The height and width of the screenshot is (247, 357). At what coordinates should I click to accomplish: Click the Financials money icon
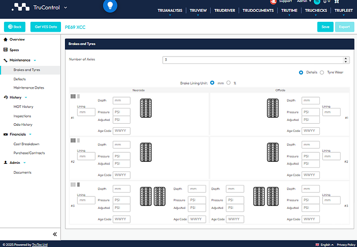pos(5,134)
